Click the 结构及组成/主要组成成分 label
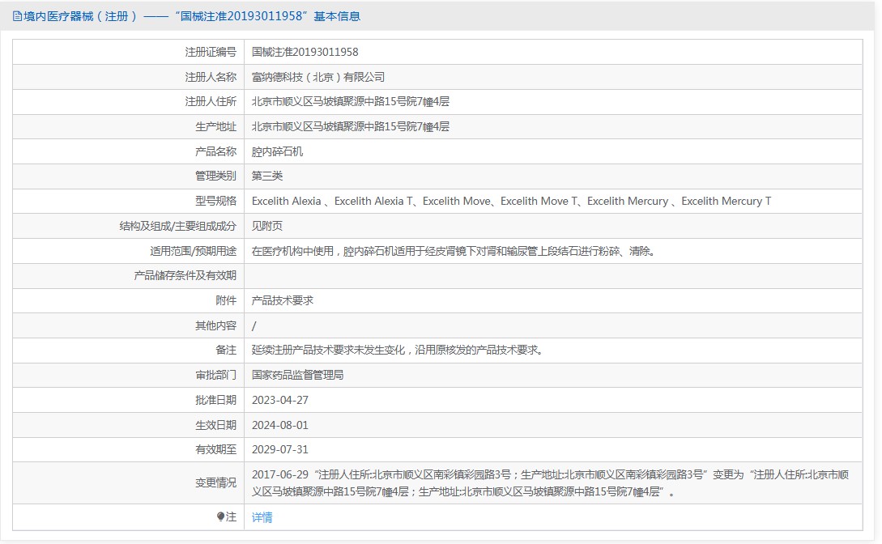This screenshot has height=544, width=882. pyautogui.click(x=177, y=226)
